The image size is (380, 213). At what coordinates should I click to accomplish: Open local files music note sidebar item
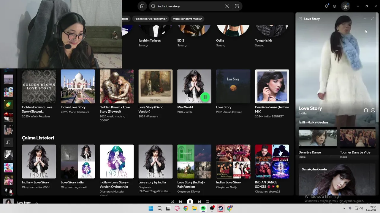pos(8,143)
